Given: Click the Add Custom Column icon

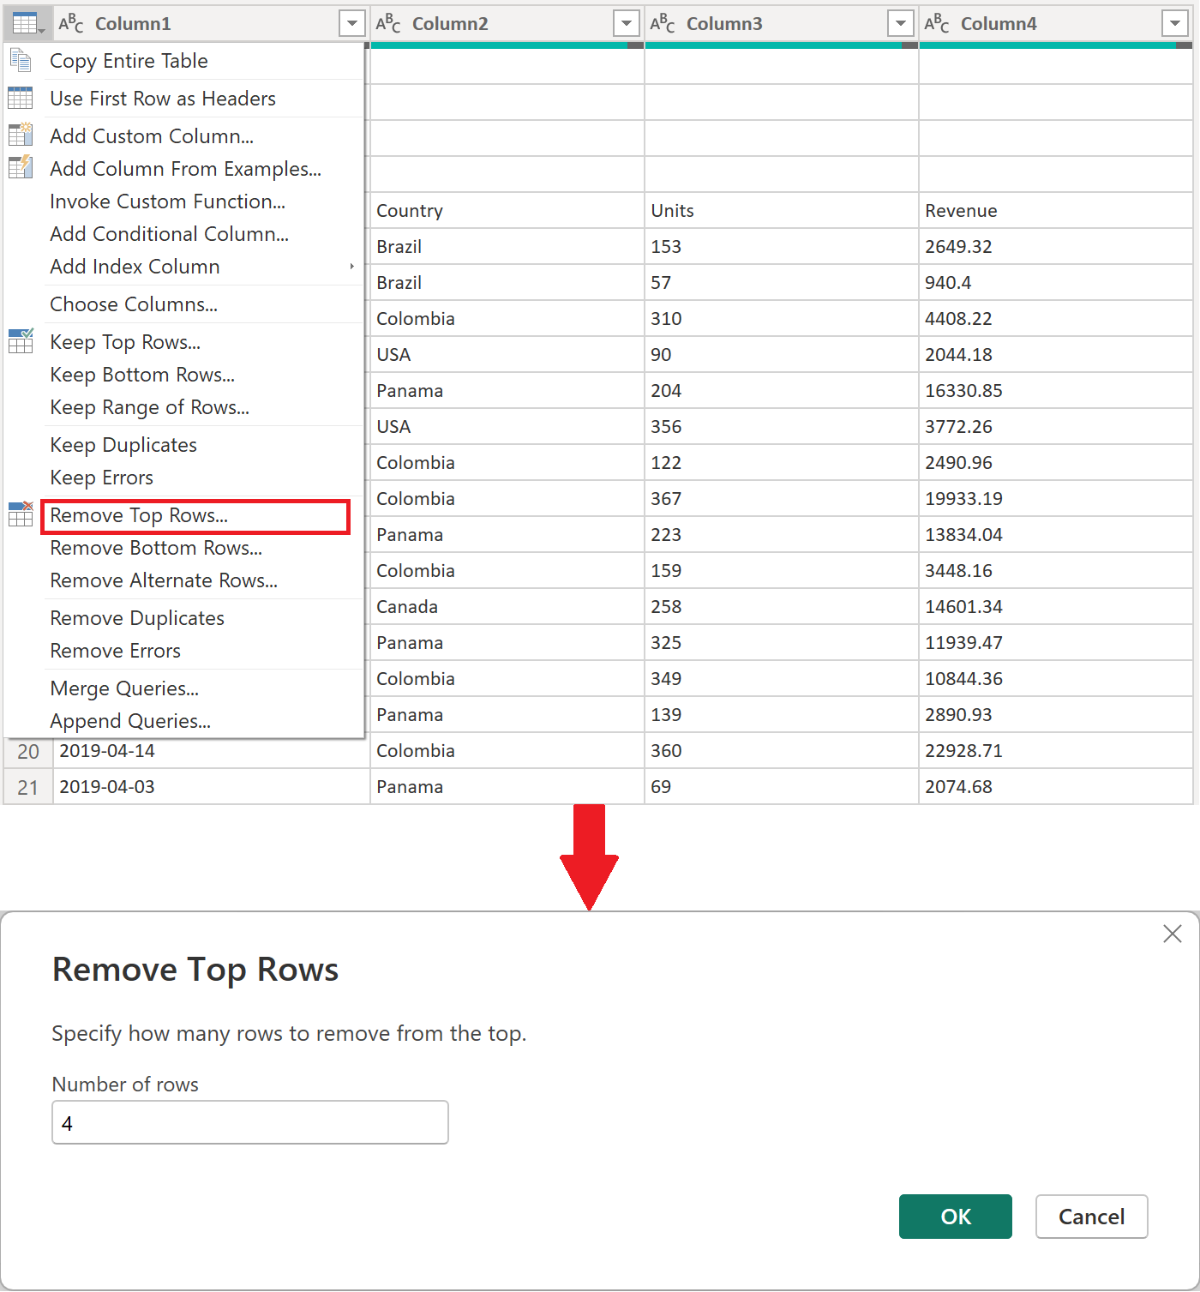Looking at the screenshot, I should [x=21, y=135].
